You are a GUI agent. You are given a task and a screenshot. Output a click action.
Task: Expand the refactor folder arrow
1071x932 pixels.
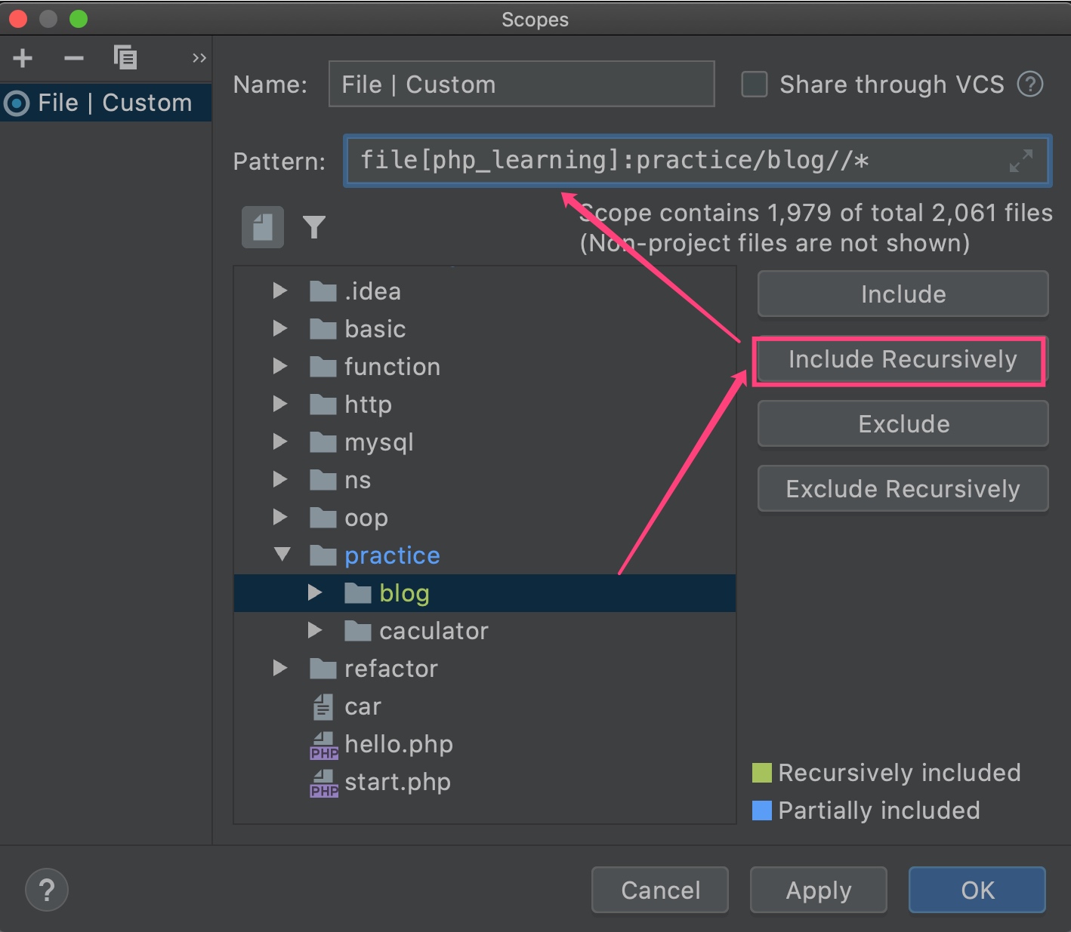280,668
